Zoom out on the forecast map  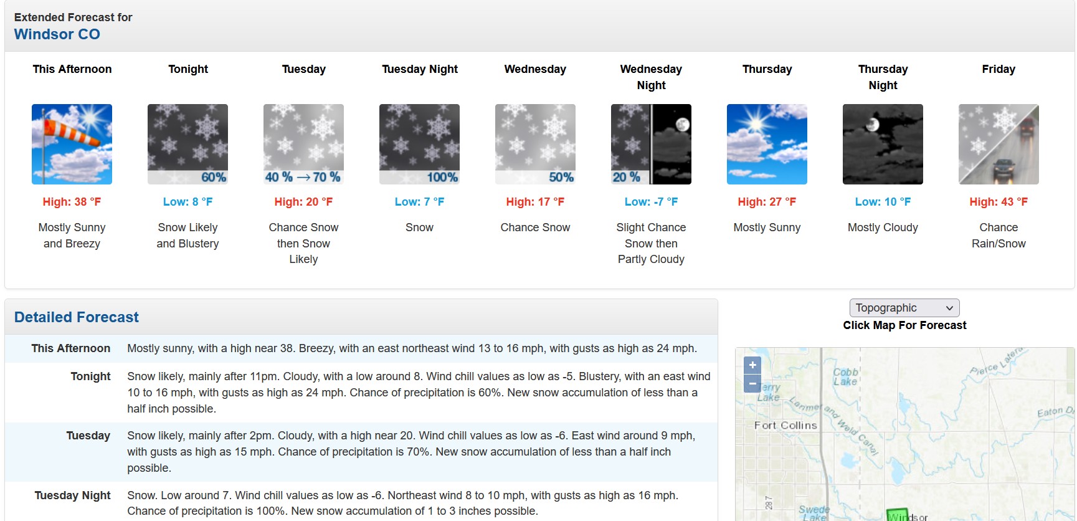(752, 384)
